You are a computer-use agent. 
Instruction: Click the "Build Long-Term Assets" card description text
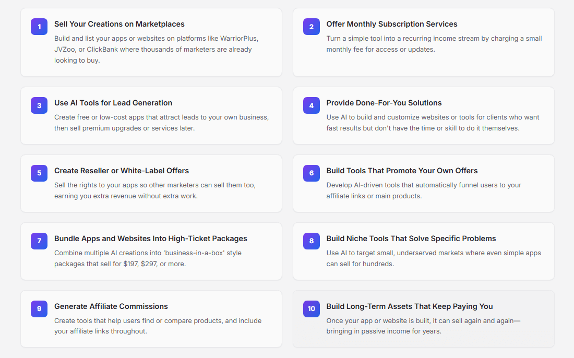(423, 326)
